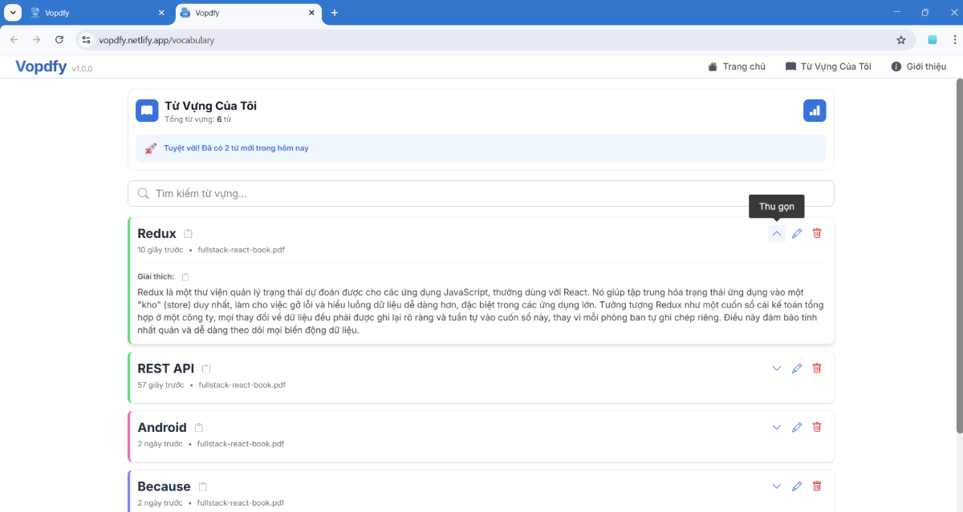Open the statistics chart icon

pos(815,110)
